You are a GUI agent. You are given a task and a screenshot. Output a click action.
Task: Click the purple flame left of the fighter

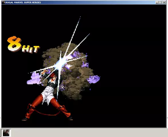click(x=34, y=78)
